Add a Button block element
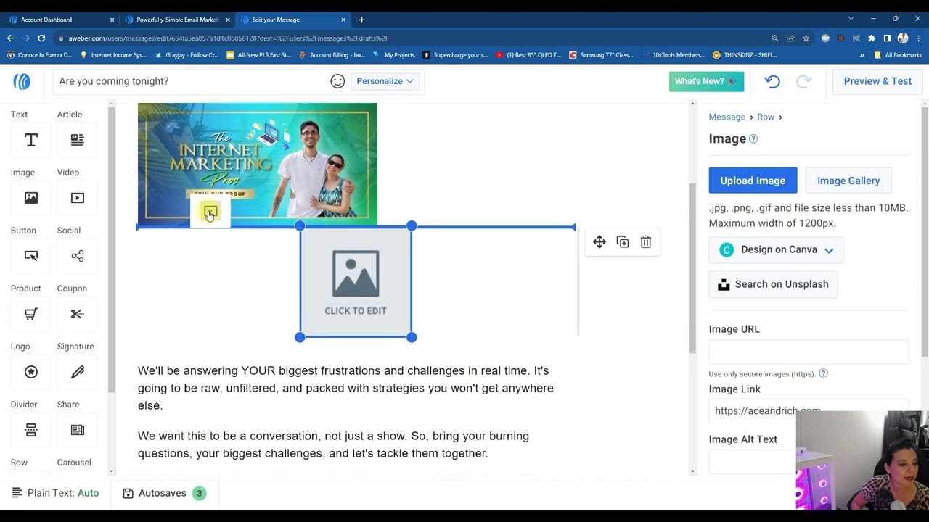 pos(30,256)
